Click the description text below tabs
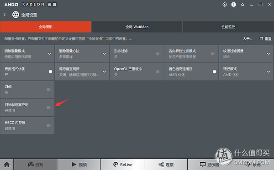 [x=68, y=39]
